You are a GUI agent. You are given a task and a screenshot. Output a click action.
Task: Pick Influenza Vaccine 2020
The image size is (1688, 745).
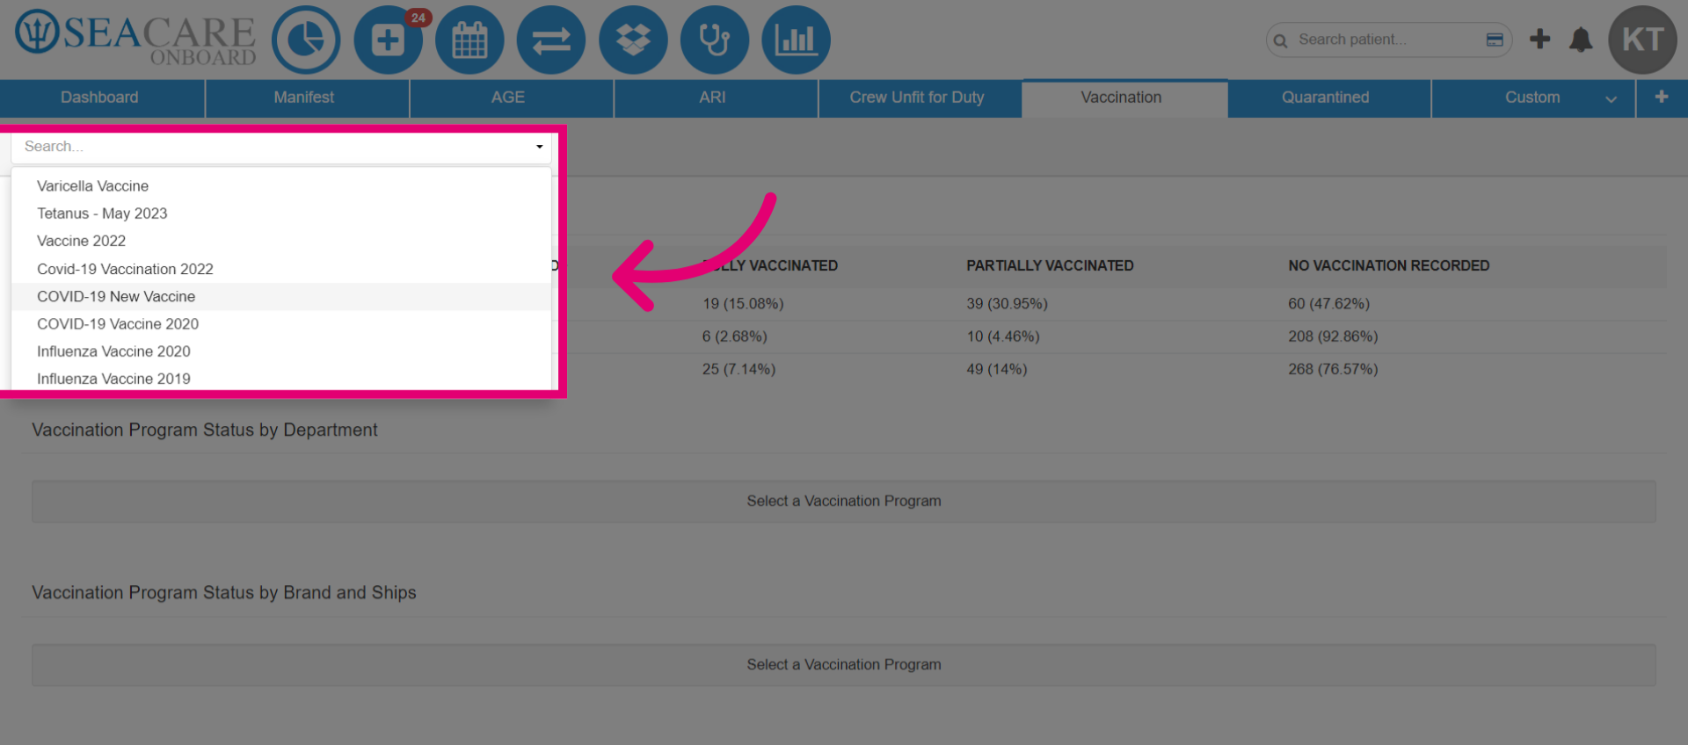[281, 351]
